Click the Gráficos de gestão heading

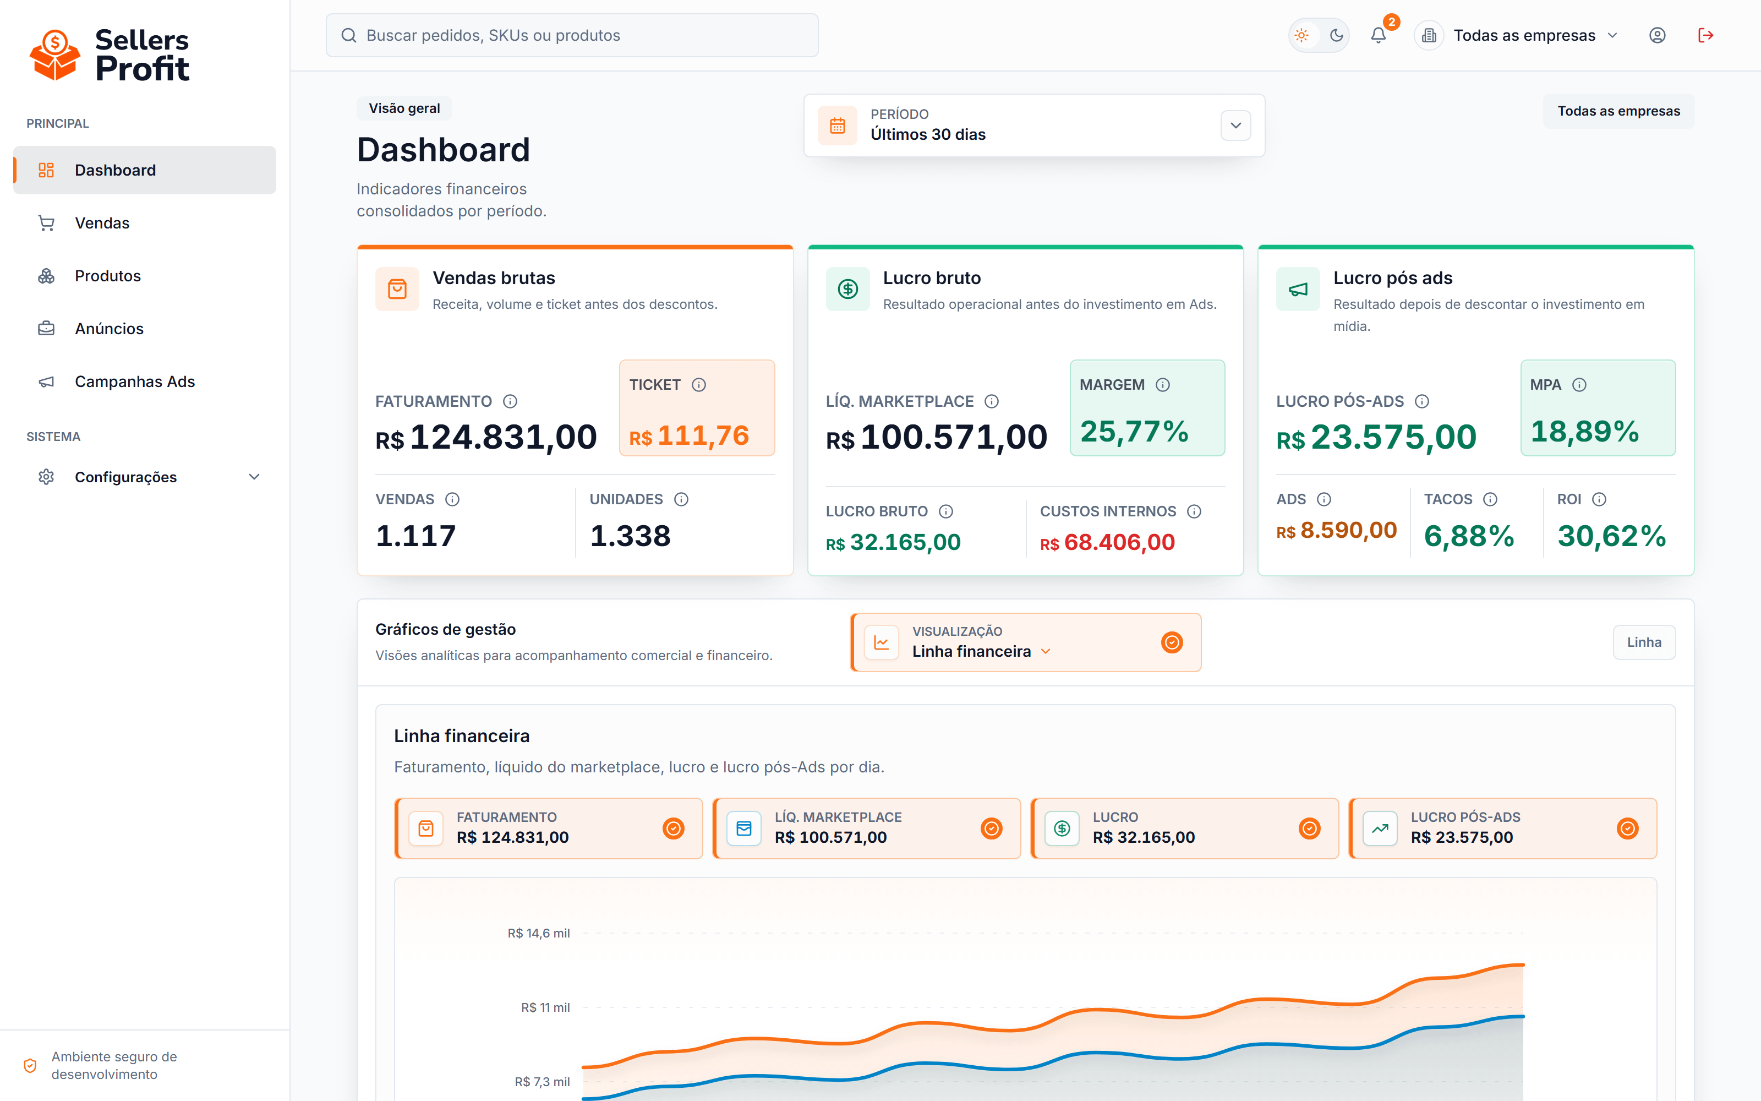point(445,629)
